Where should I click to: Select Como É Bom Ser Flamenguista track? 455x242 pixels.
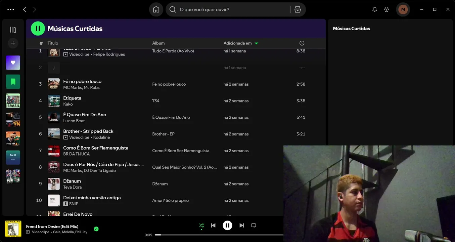(x=96, y=148)
